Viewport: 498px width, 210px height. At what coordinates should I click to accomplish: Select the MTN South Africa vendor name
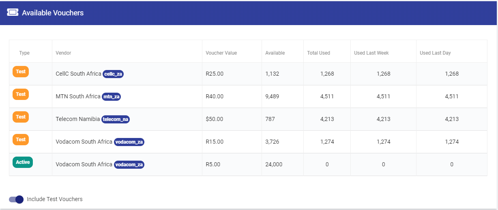(x=78, y=96)
